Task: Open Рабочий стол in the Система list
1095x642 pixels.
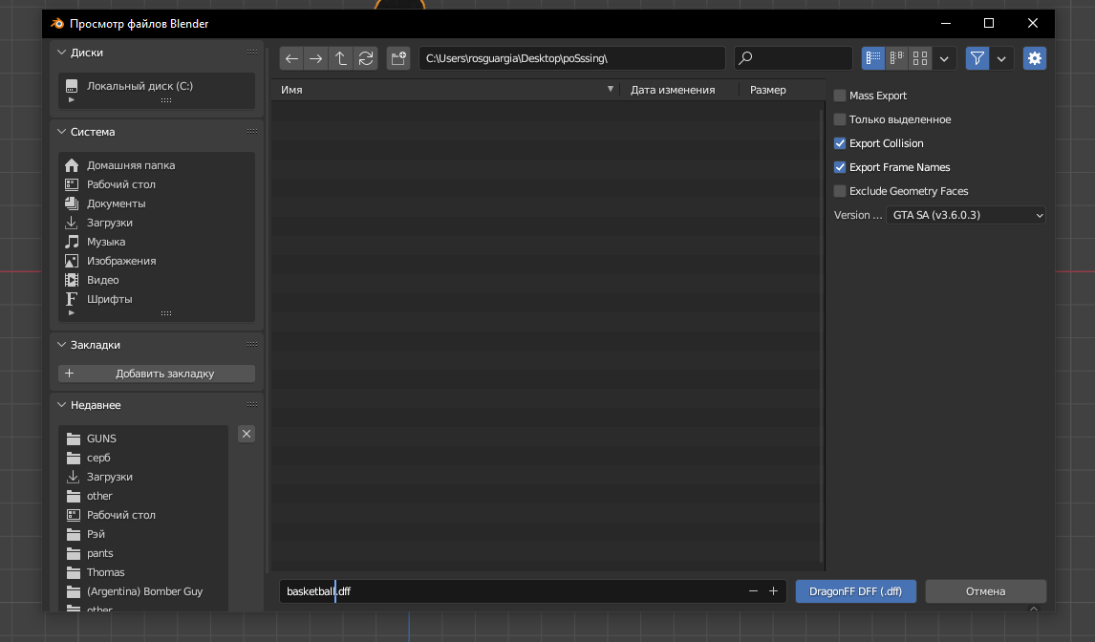Action: (120, 184)
